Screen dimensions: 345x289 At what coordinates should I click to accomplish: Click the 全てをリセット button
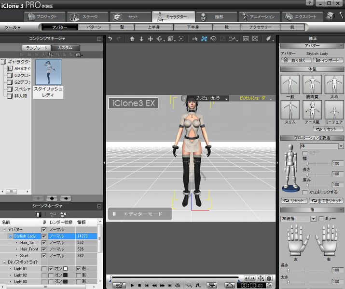(x=326, y=200)
